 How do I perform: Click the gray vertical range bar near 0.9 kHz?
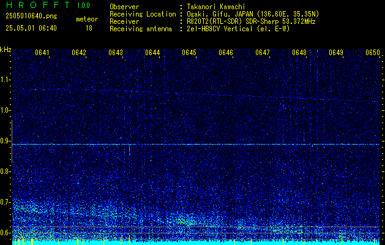pos(12,141)
